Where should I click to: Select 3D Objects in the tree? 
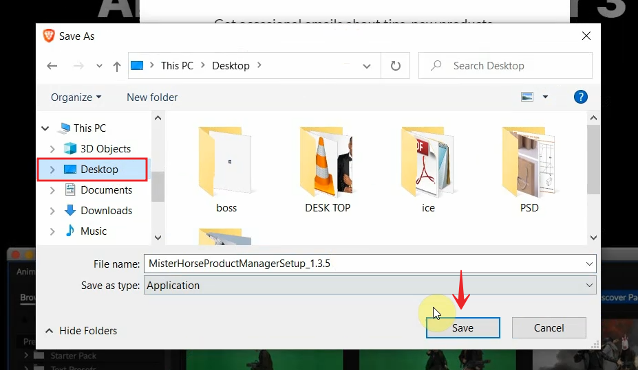click(x=105, y=149)
